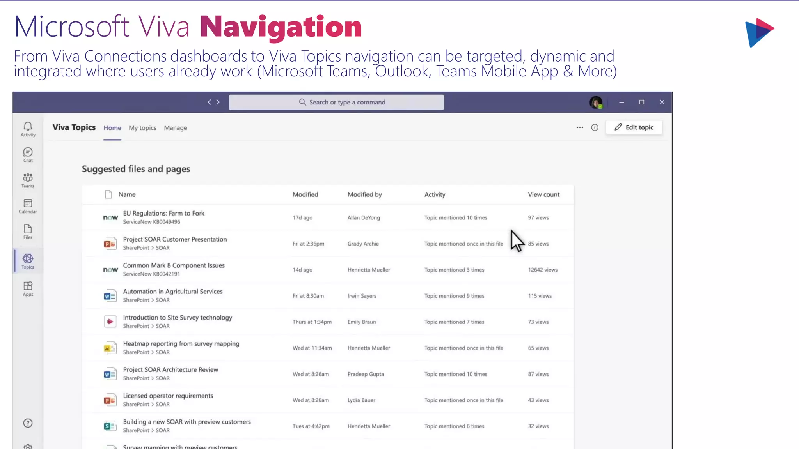Click Allan DeYong in Modified by
The width and height of the screenshot is (799, 449).
364,217
